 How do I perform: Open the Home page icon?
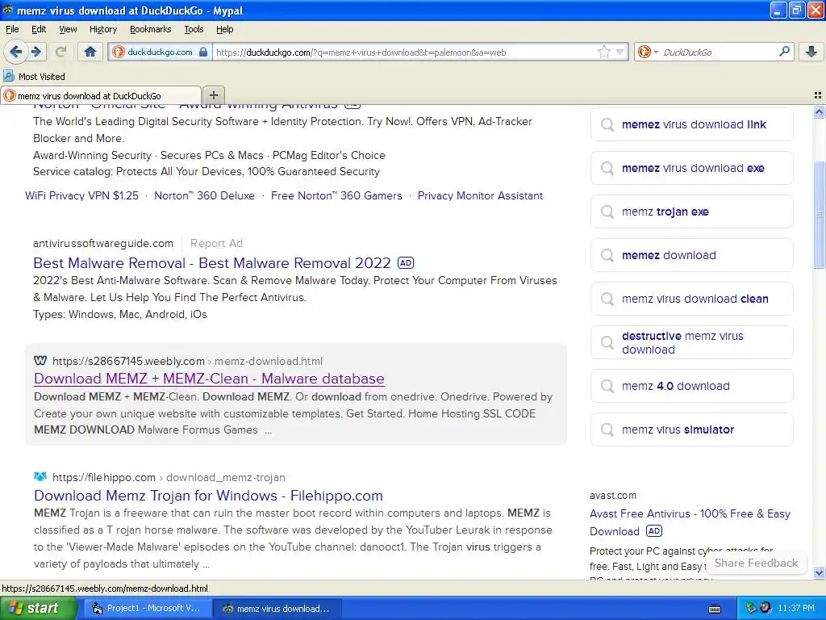coord(90,52)
